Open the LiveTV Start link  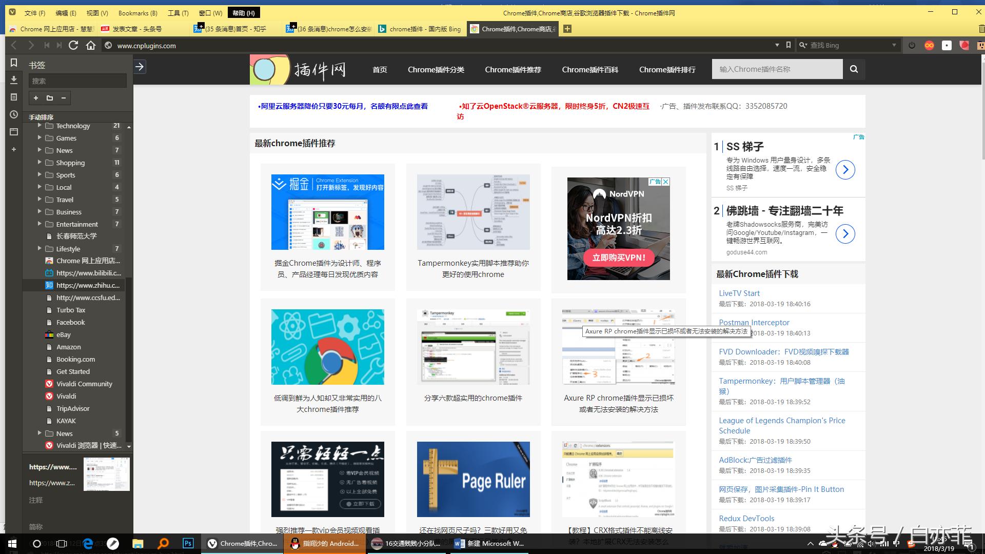point(739,293)
